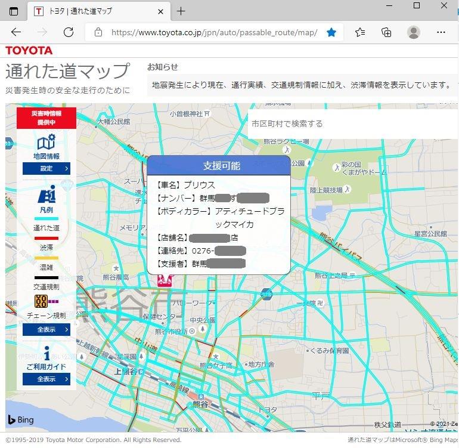Image resolution: width=459 pixels, height=448 pixels.
Task: Open a new browser tab
Action: click(181, 11)
